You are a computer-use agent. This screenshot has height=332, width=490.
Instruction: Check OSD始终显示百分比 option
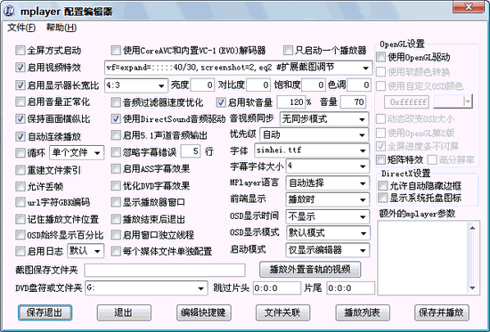coord(20,235)
